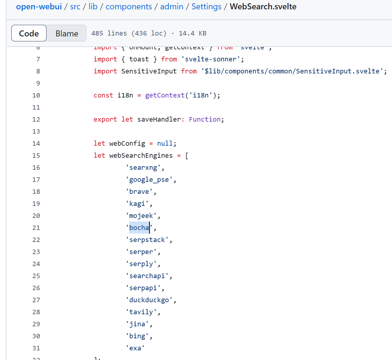This screenshot has height=360, width=392.
Task: Click the SensitiveInput.svelte import path
Action: pyautogui.click(x=292, y=71)
